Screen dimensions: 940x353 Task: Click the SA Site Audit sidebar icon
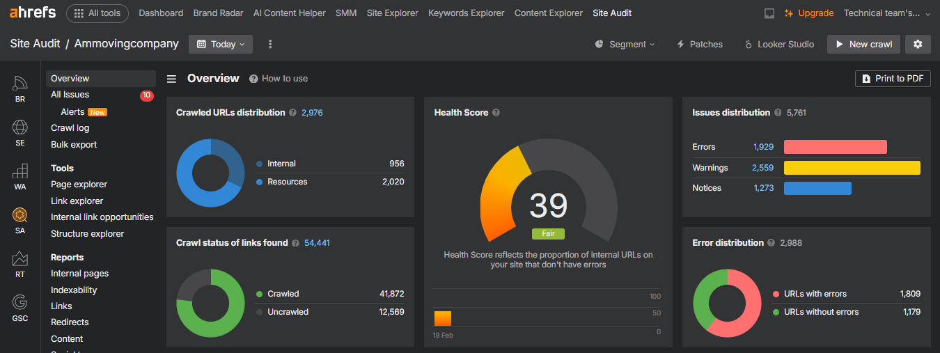[x=20, y=221]
